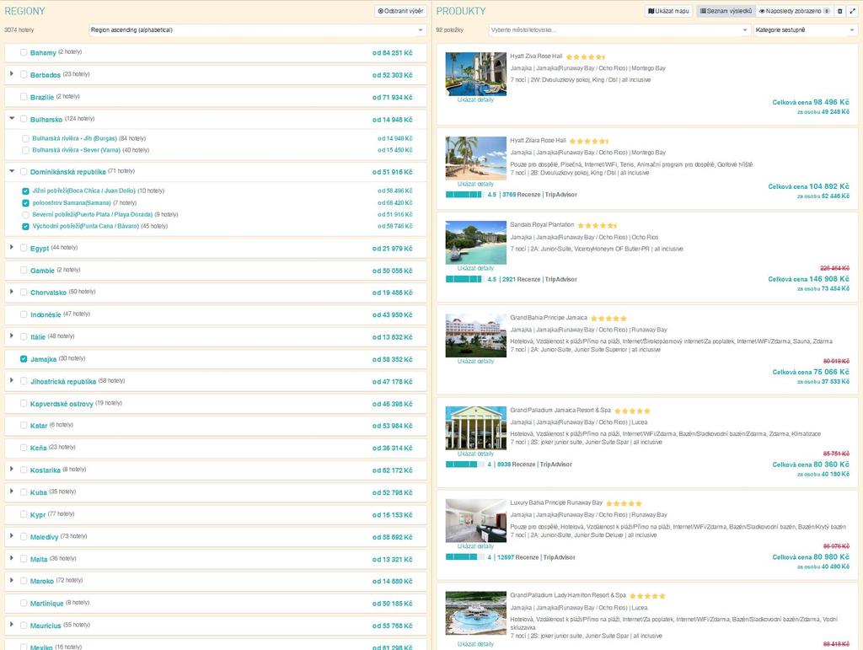The image size is (863, 650).
Task: Check the Bulharsko region checkbox
Action: tap(24, 119)
